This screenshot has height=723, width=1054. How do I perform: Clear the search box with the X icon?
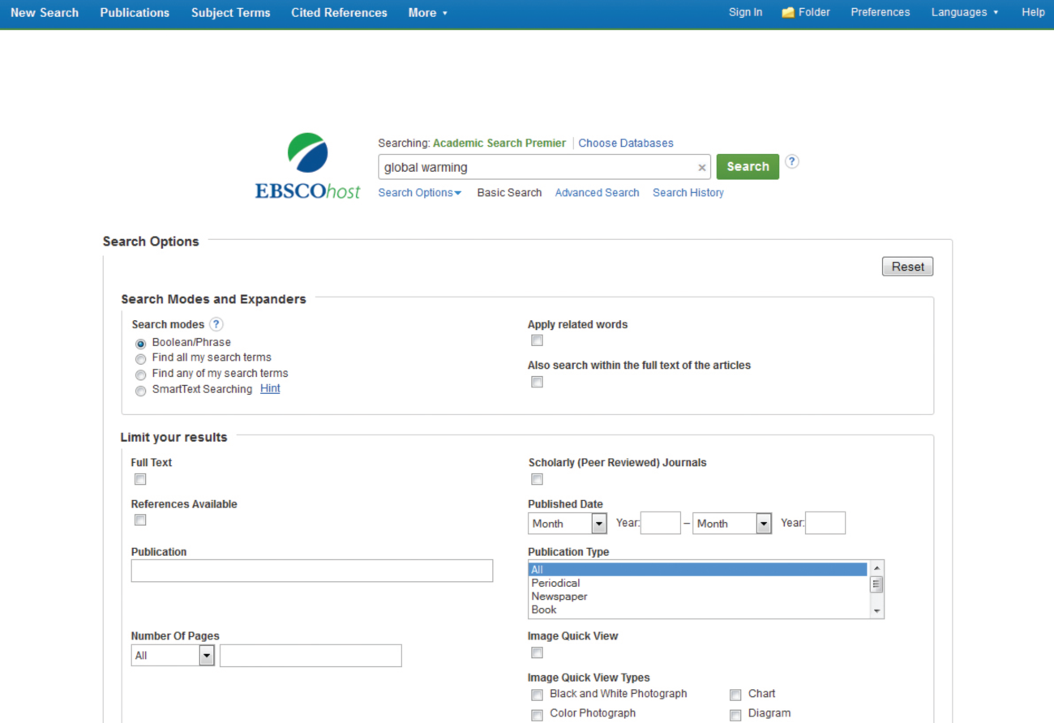coord(702,168)
